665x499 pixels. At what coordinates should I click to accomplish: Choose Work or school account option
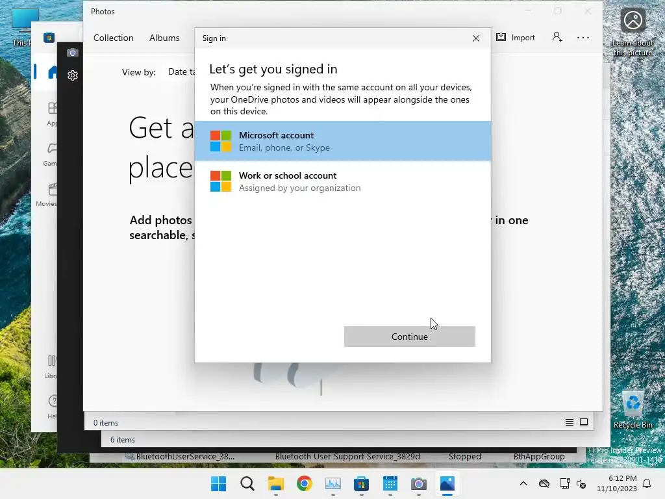(343, 181)
